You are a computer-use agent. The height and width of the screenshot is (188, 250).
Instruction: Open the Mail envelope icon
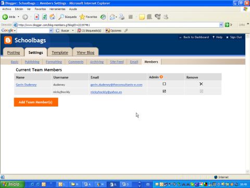point(112,17)
